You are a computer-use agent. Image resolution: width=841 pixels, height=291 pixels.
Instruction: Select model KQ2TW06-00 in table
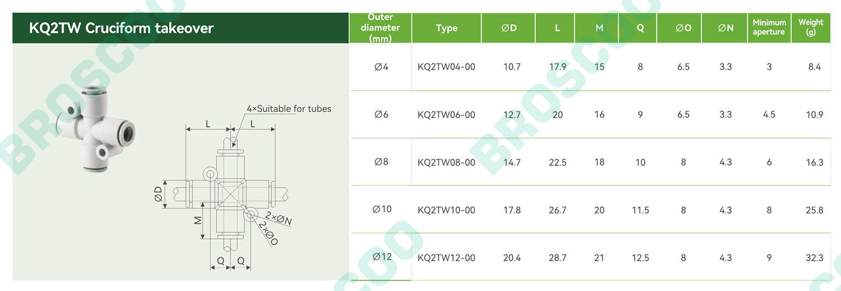446,115
